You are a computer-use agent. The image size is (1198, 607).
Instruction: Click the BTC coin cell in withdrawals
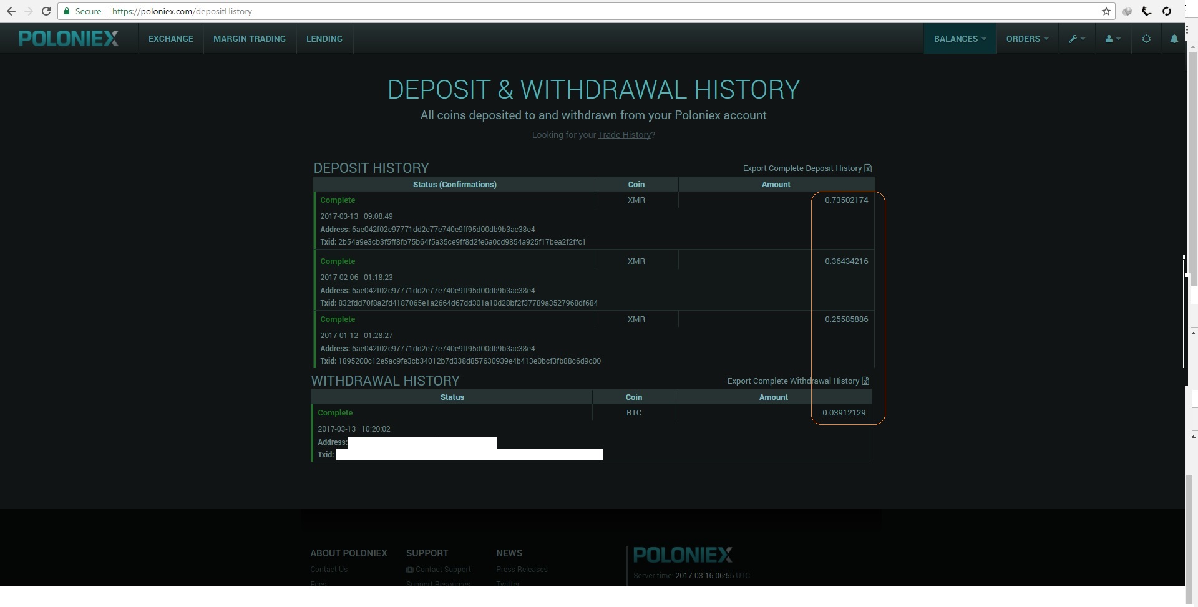(x=634, y=413)
